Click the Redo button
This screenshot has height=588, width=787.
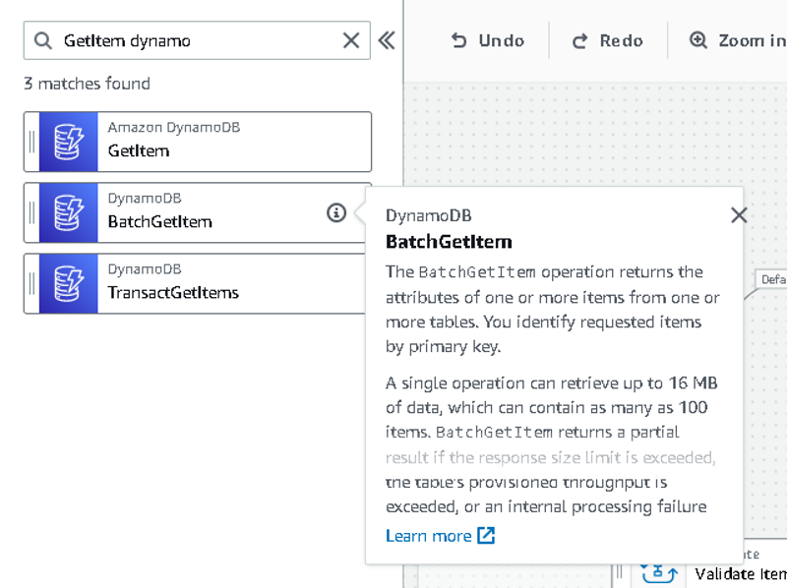point(608,40)
